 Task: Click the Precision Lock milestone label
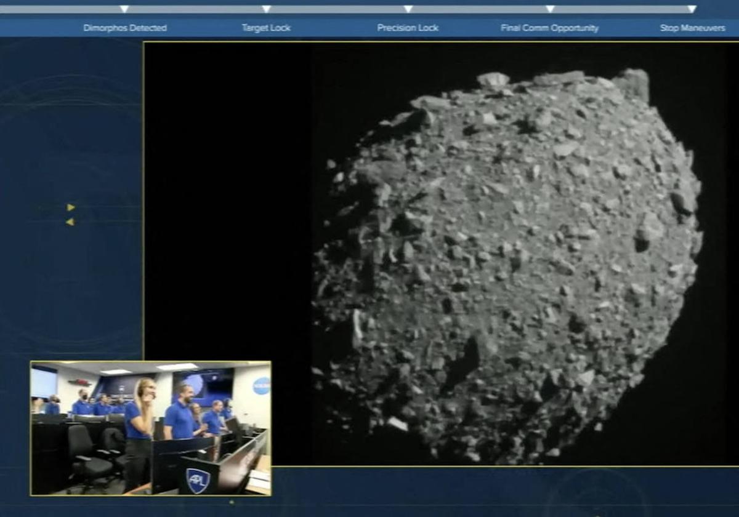[408, 28]
